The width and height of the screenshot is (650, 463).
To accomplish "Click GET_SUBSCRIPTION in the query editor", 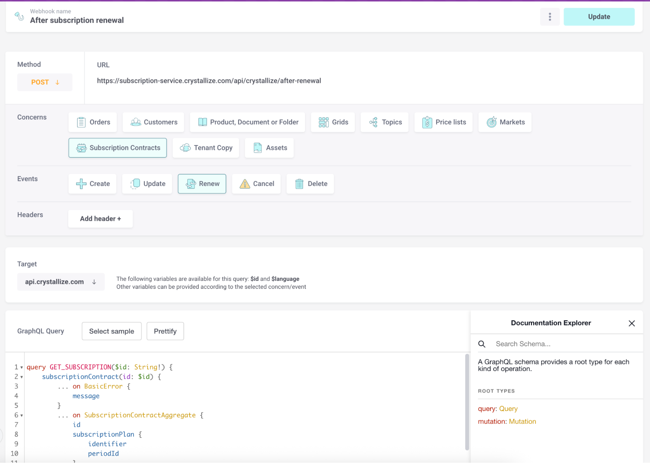I will click(80, 367).
